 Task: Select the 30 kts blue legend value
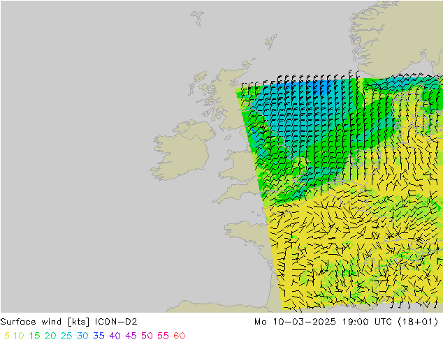pos(82,336)
